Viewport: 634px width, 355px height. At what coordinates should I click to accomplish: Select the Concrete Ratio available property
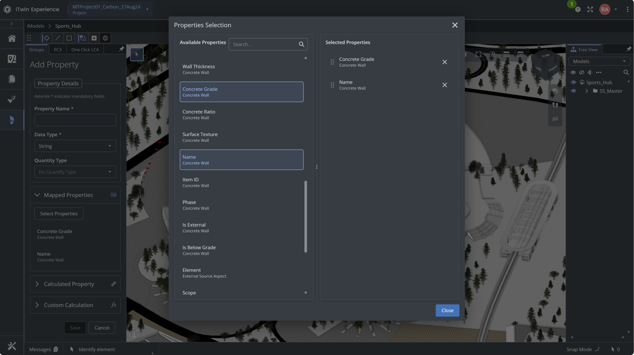pyautogui.click(x=241, y=114)
